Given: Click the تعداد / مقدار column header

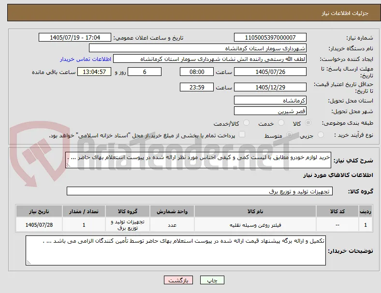Looking at the screenshot, I should pos(84,211).
